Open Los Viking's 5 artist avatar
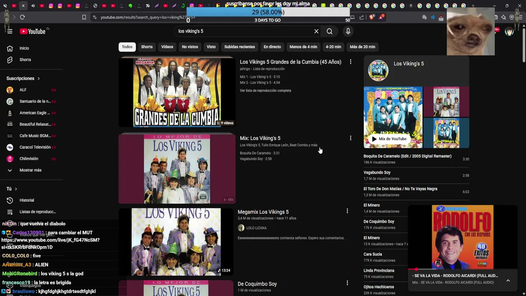Image resolution: width=526 pixels, height=296 pixels. pyautogui.click(x=378, y=70)
